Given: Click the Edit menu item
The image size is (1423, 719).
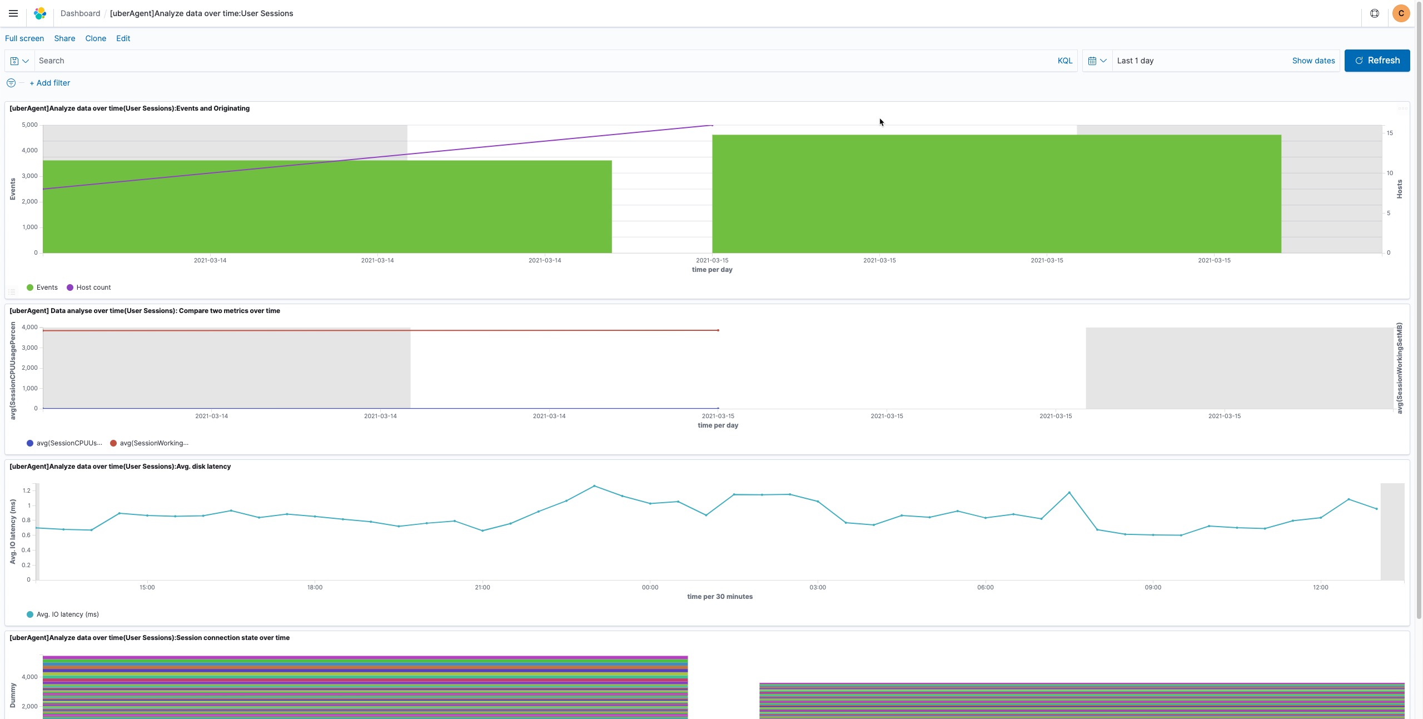Looking at the screenshot, I should [x=123, y=38].
